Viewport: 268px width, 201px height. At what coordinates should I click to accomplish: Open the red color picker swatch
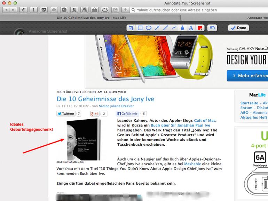pyautogui.click(x=200, y=28)
